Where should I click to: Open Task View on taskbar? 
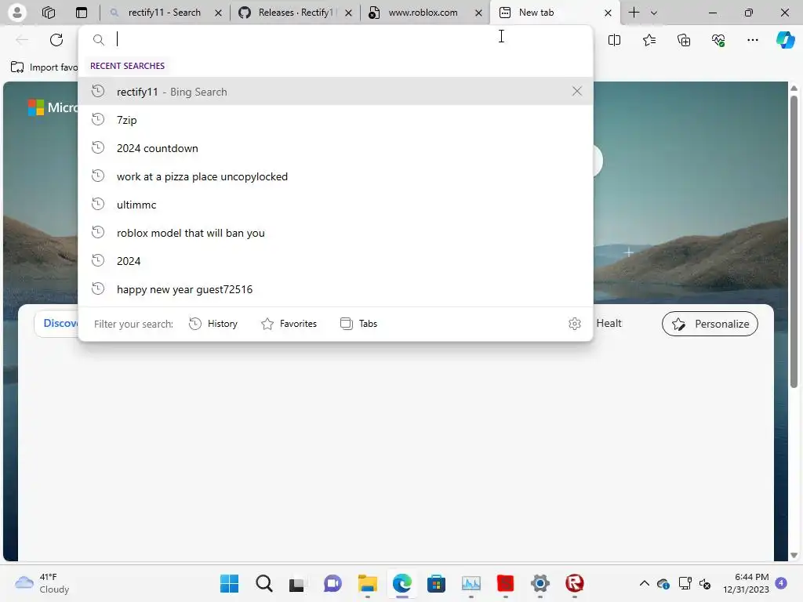pyautogui.click(x=298, y=583)
